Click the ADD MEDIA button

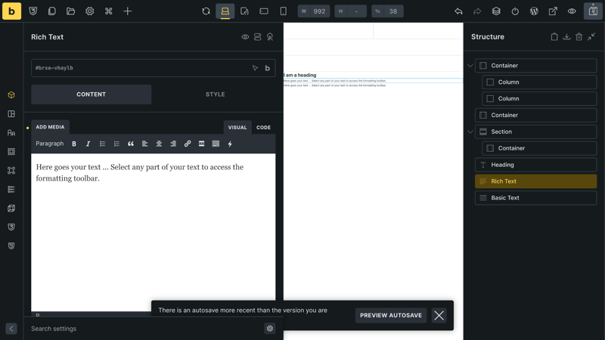click(x=50, y=127)
